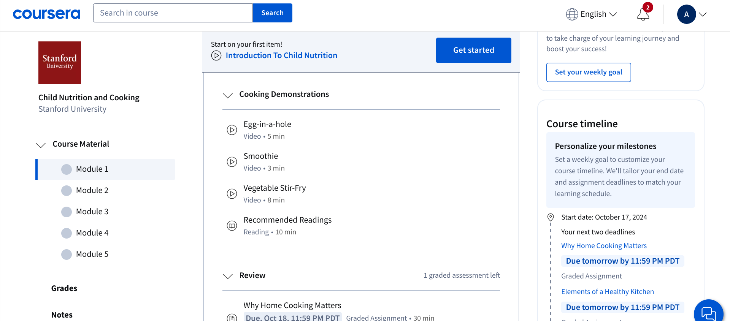Screen dimensions: 730x321
Task: Collapse the Cooking Demonstrations section
Action: tap(228, 95)
